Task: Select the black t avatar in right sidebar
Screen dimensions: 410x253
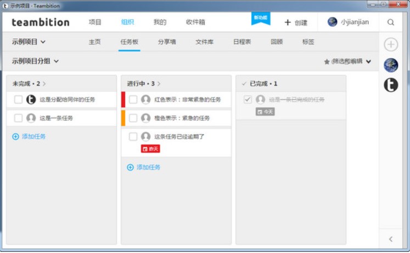Action: (391, 85)
